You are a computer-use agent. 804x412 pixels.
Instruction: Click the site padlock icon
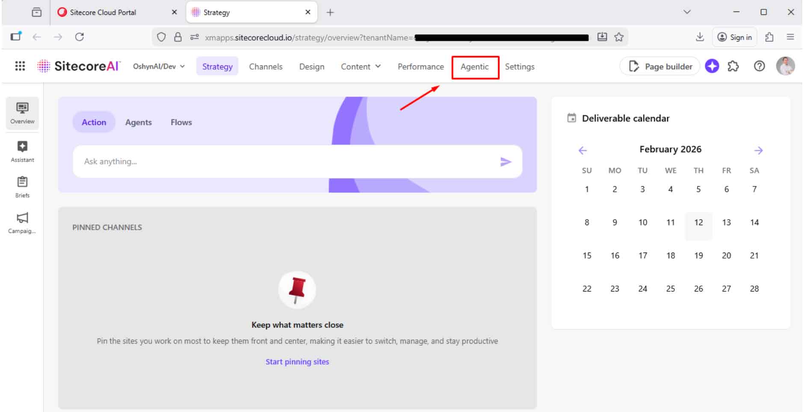pos(178,37)
